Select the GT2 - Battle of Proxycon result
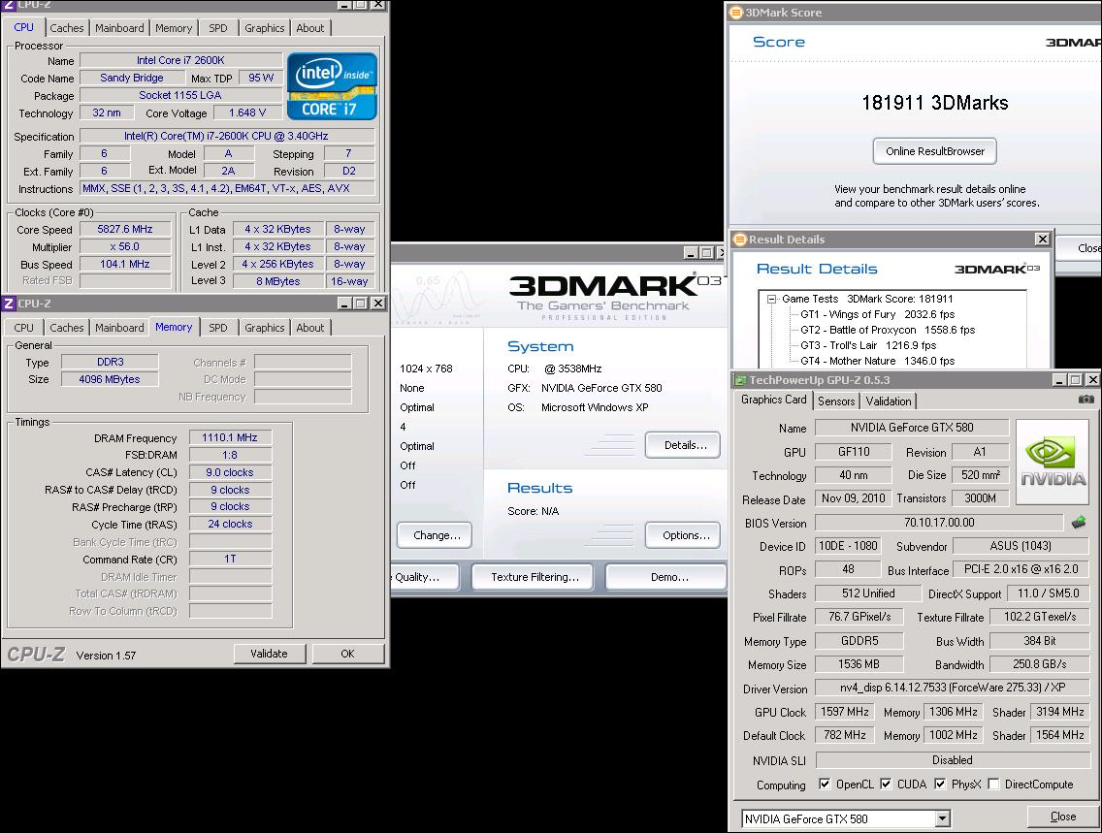This screenshot has width=1102, height=833. (888, 330)
